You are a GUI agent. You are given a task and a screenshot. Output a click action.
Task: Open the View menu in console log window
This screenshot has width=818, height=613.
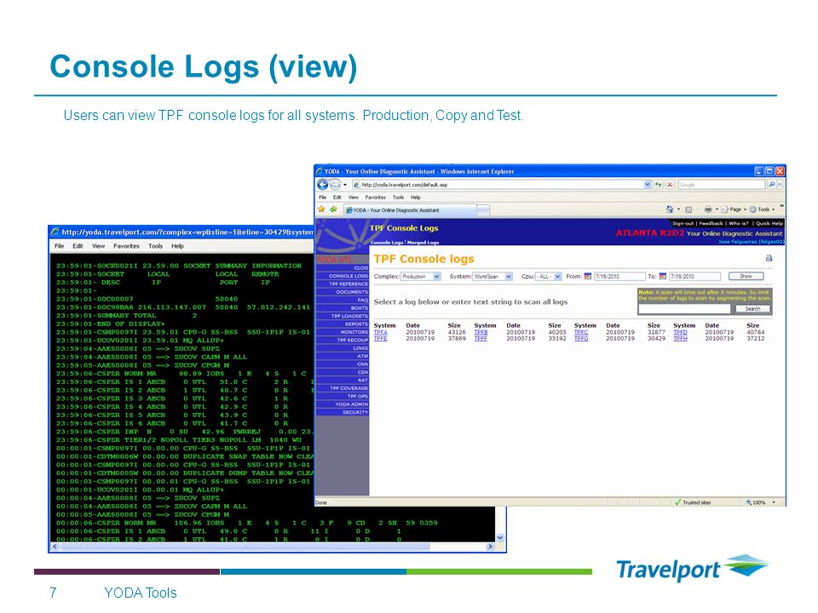point(98,246)
